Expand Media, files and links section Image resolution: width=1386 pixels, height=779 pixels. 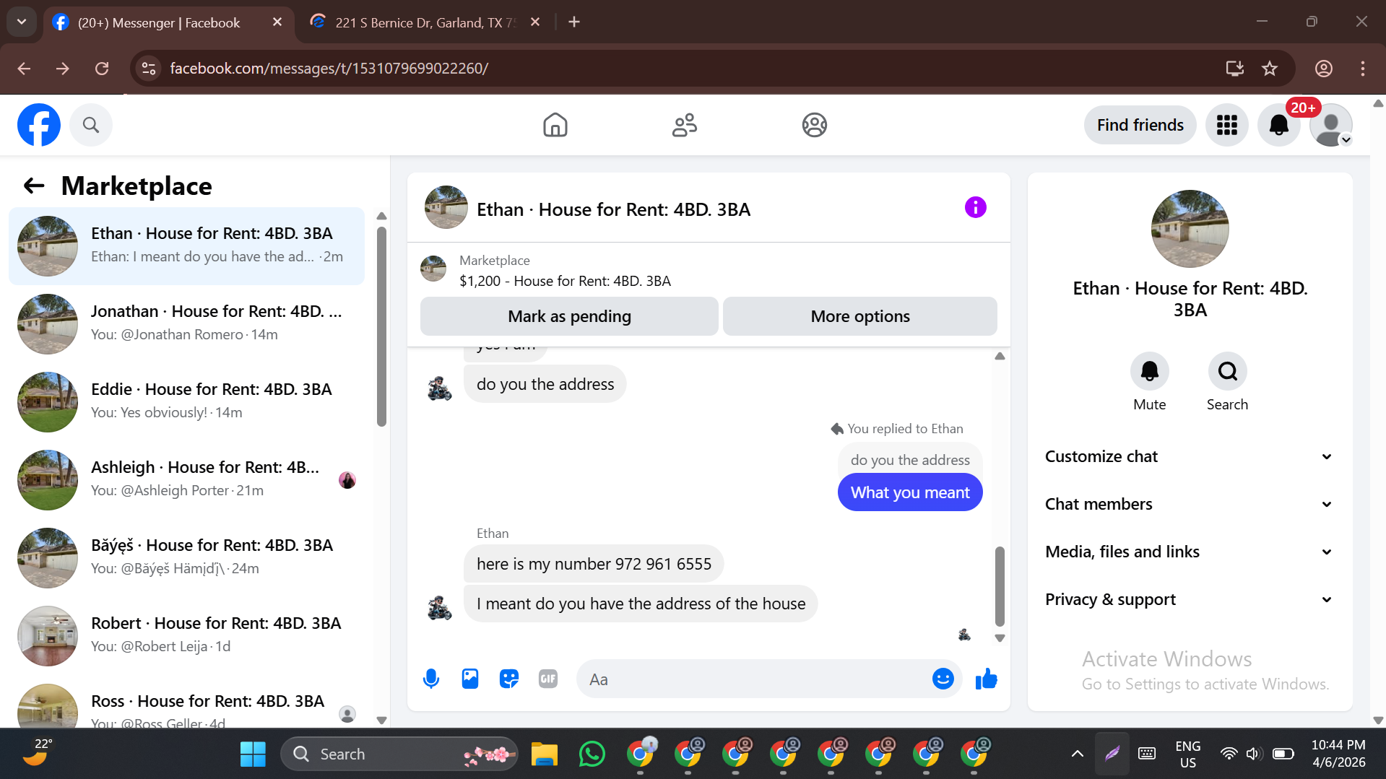[1190, 552]
